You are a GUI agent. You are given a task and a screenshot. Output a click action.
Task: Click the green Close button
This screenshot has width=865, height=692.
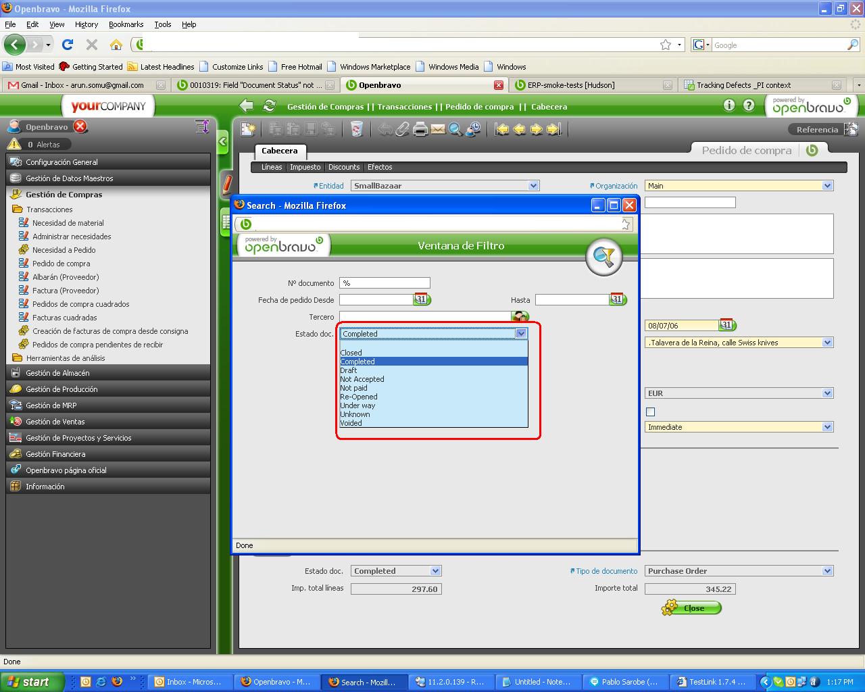coord(693,608)
